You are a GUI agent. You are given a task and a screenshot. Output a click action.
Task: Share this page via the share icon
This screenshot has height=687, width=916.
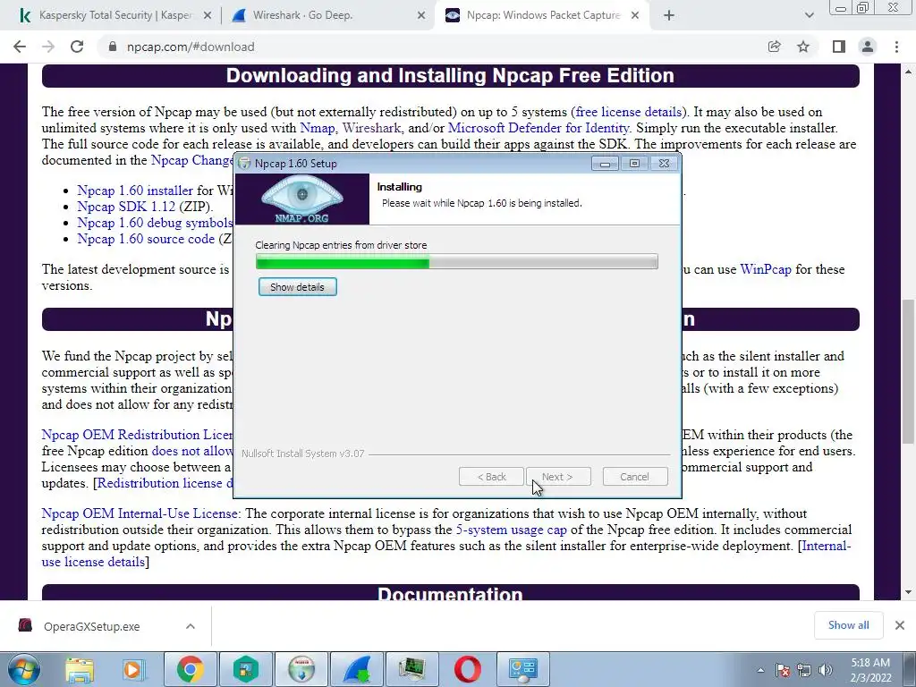tap(774, 47)
